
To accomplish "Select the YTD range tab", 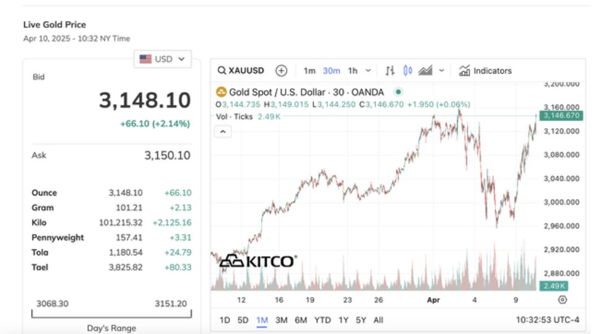I will 322,320.
